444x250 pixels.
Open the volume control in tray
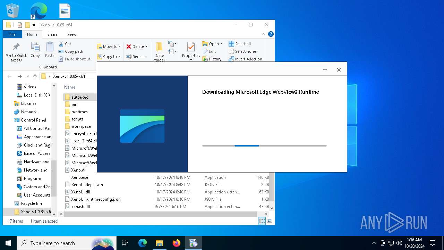point(399,243)
